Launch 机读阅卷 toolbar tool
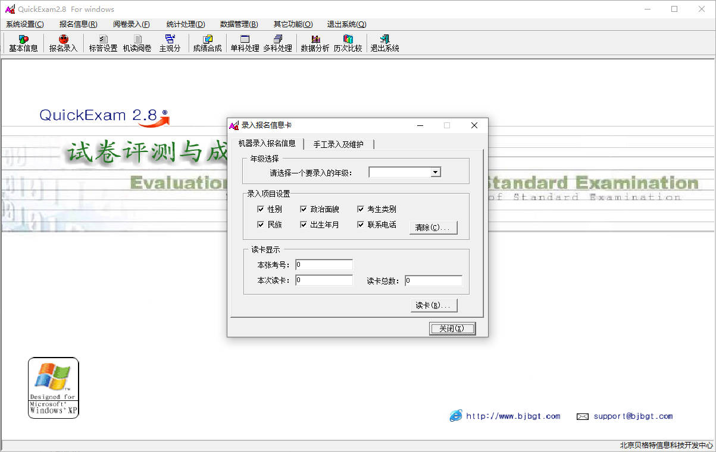This screenshot has height=452, width=716. [x=137, y=43]
